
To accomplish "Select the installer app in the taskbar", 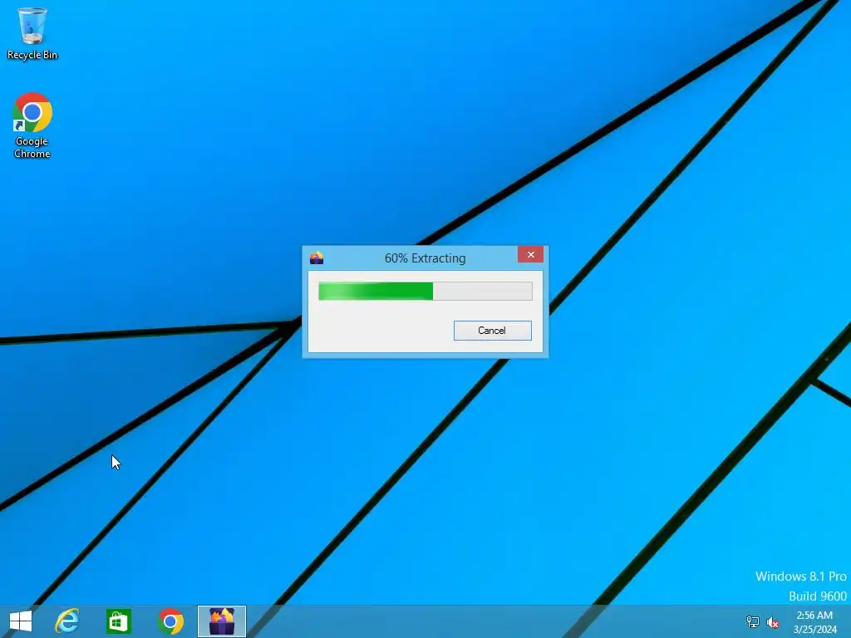I will coord(221,621).
